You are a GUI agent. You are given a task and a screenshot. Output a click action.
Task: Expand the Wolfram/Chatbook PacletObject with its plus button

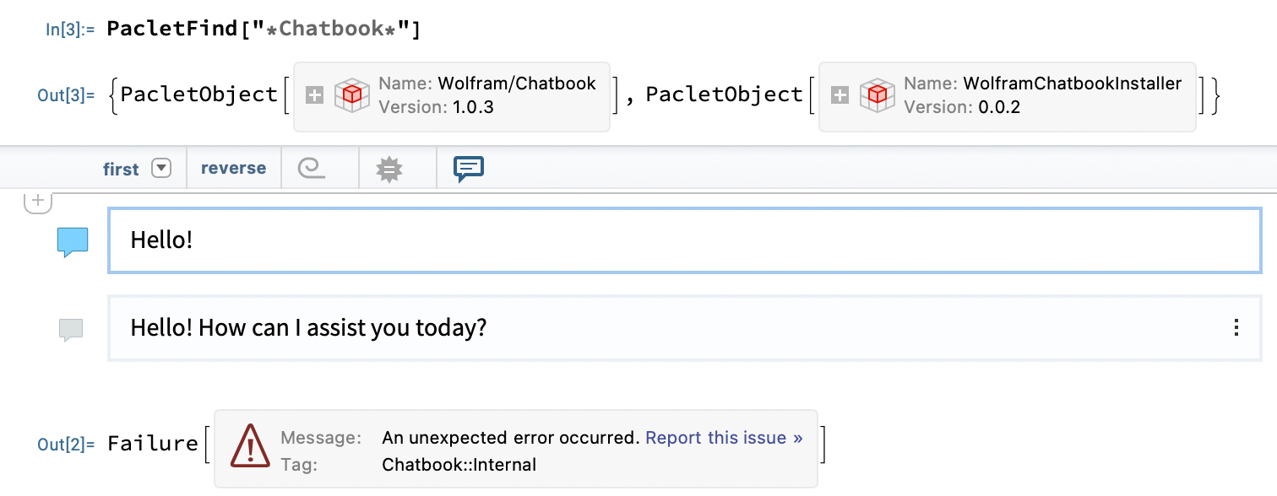click(x=313, y=95)
